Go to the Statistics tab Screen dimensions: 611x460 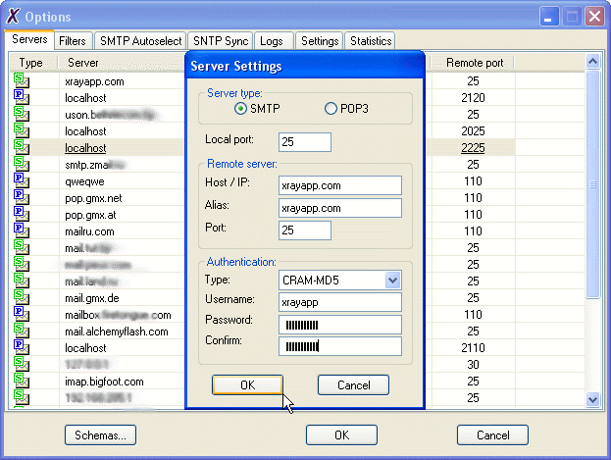point(370,41)
